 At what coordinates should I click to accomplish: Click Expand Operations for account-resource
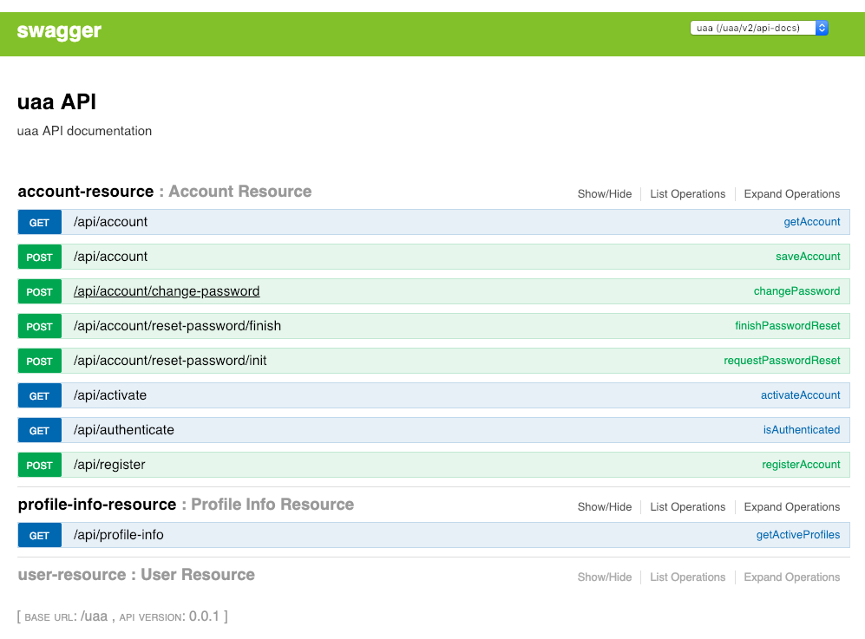point(791,194)
